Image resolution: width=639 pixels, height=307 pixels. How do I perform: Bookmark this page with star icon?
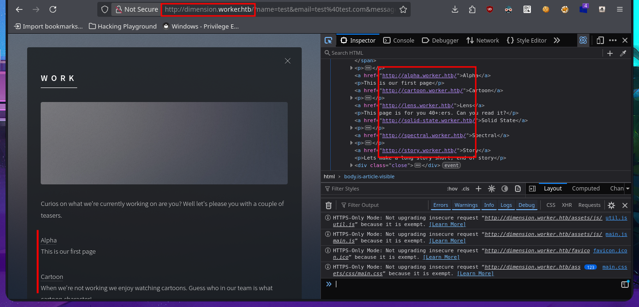tap(403, 9)
